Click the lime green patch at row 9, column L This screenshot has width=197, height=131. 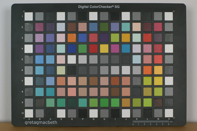point(147,102)
